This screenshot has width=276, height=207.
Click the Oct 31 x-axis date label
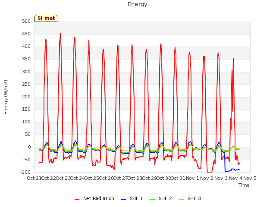[x=178, y=178]
